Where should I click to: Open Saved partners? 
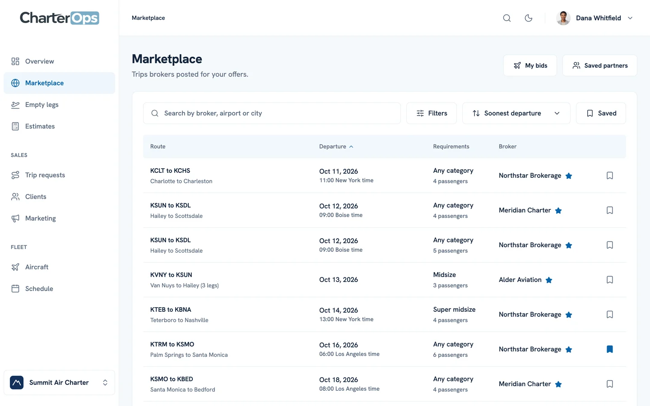pos(599,65)
